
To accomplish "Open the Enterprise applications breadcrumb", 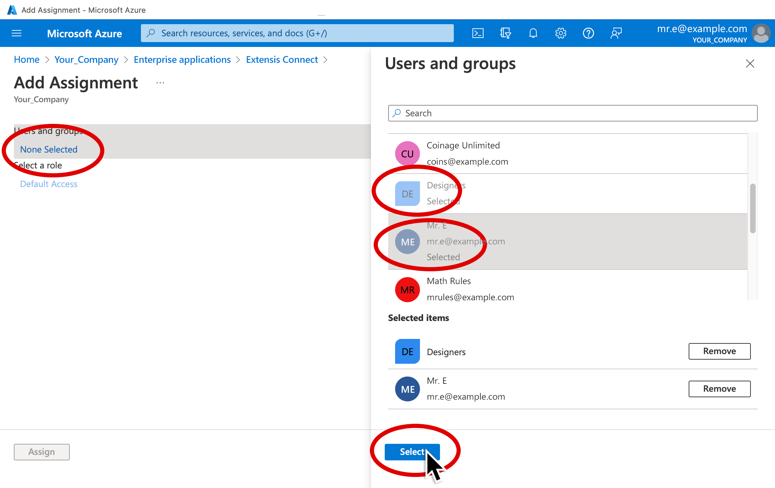I will coord(182,59).
